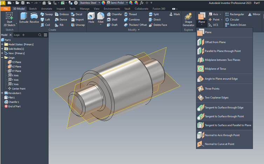Expand Model States node in browser
Screen dimensions: 264x164
pyautogui.click(x=2, y=44)
